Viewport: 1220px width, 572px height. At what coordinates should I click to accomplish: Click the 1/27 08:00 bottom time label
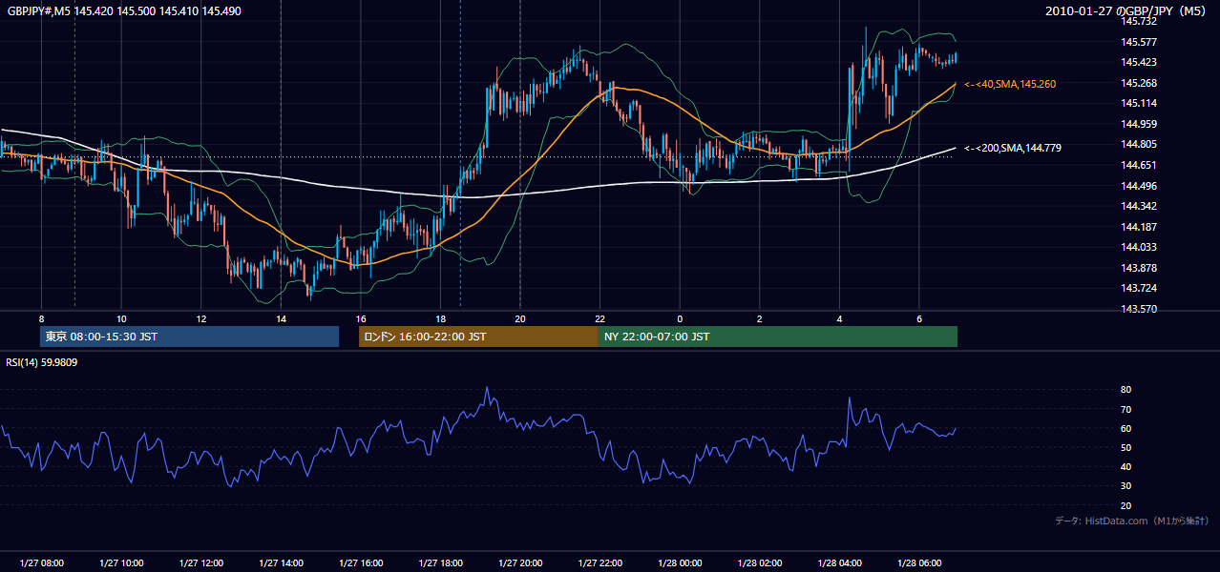pos(42,563)
